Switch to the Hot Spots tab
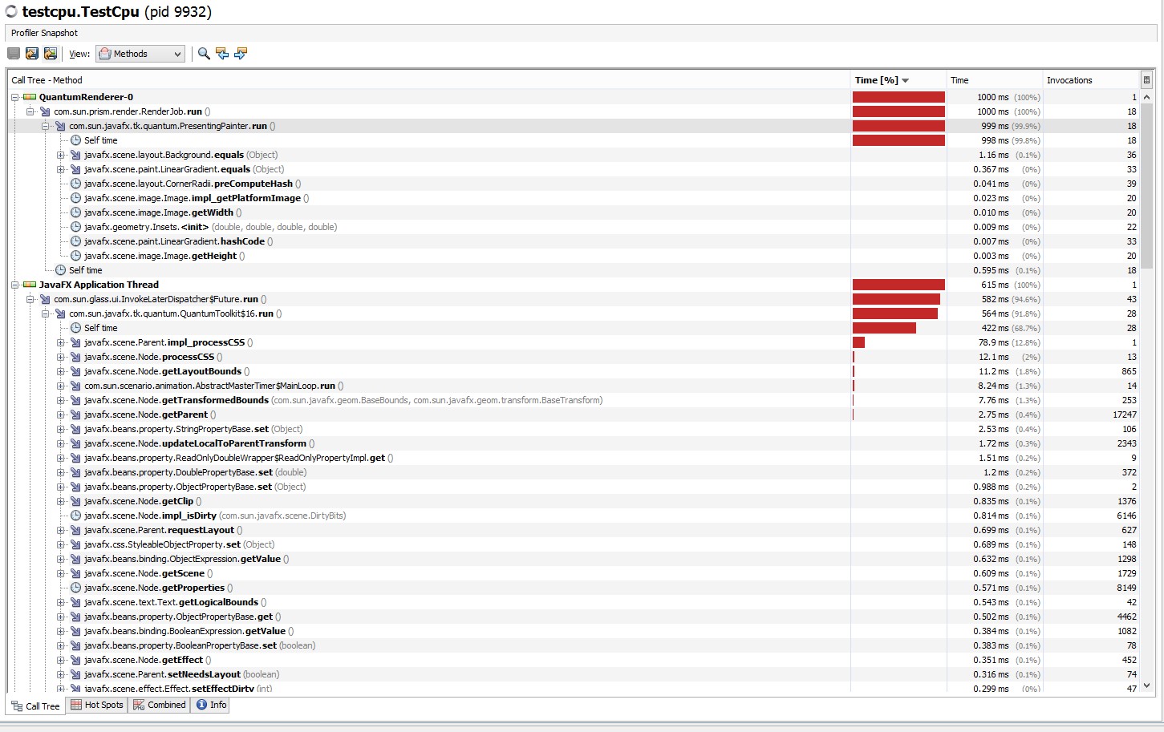This screenshot has width=1164, height=732. tap(97, 705)
